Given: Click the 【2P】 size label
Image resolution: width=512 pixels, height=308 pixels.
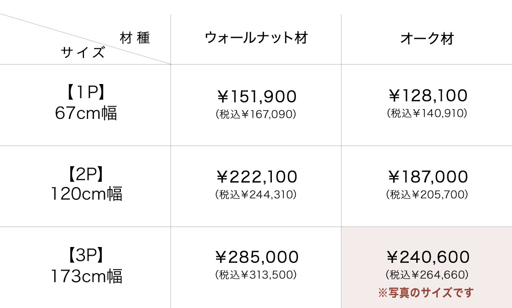Looking at the screenshot, I should click(86, 174).
